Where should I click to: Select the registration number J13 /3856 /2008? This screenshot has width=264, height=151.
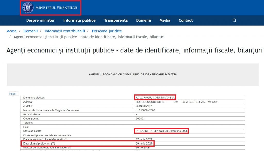click(x=145, y=110)
